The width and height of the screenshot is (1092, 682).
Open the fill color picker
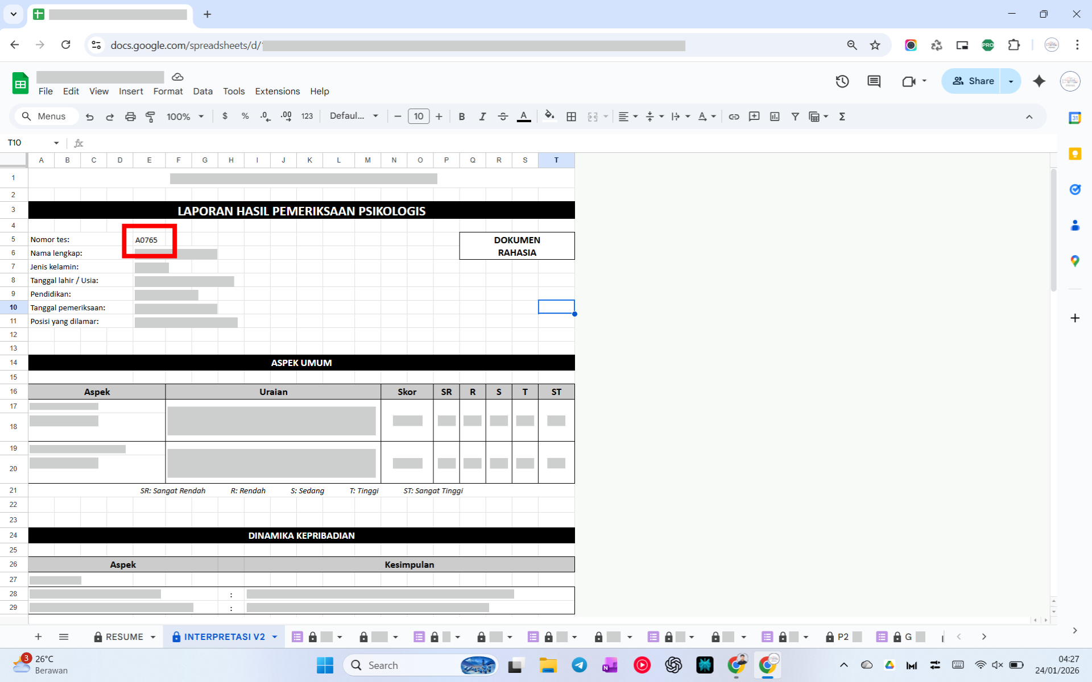pos(549,117)
